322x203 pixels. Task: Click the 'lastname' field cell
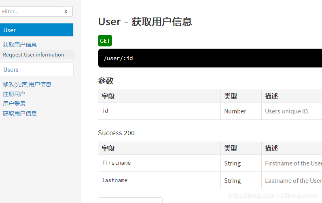tap(159, 180)
